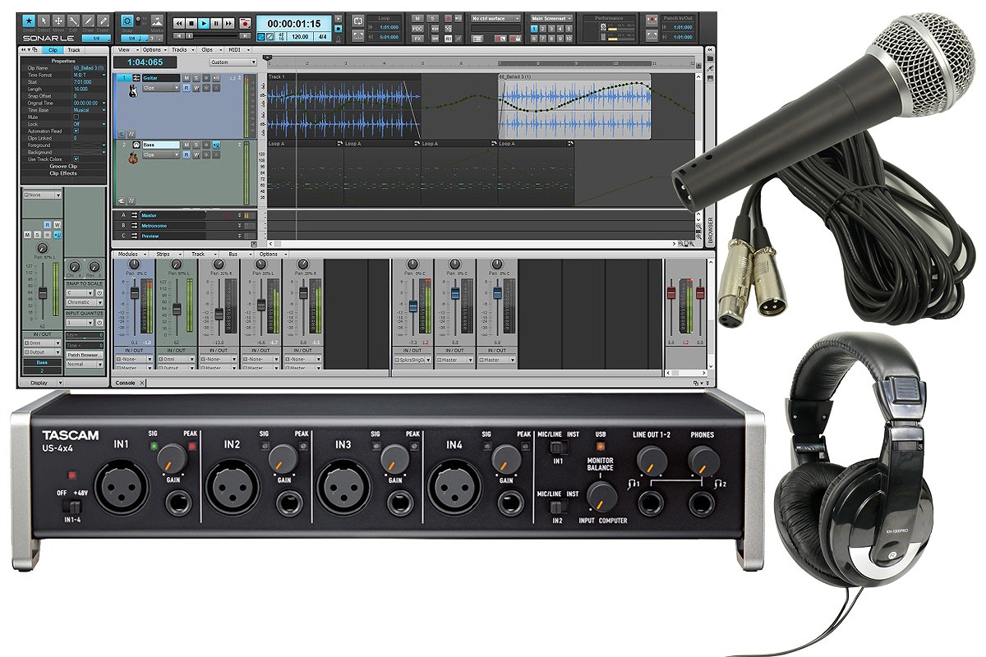
Task: Open the Snap to Scale root C dropdown
Action: [79, 292]
